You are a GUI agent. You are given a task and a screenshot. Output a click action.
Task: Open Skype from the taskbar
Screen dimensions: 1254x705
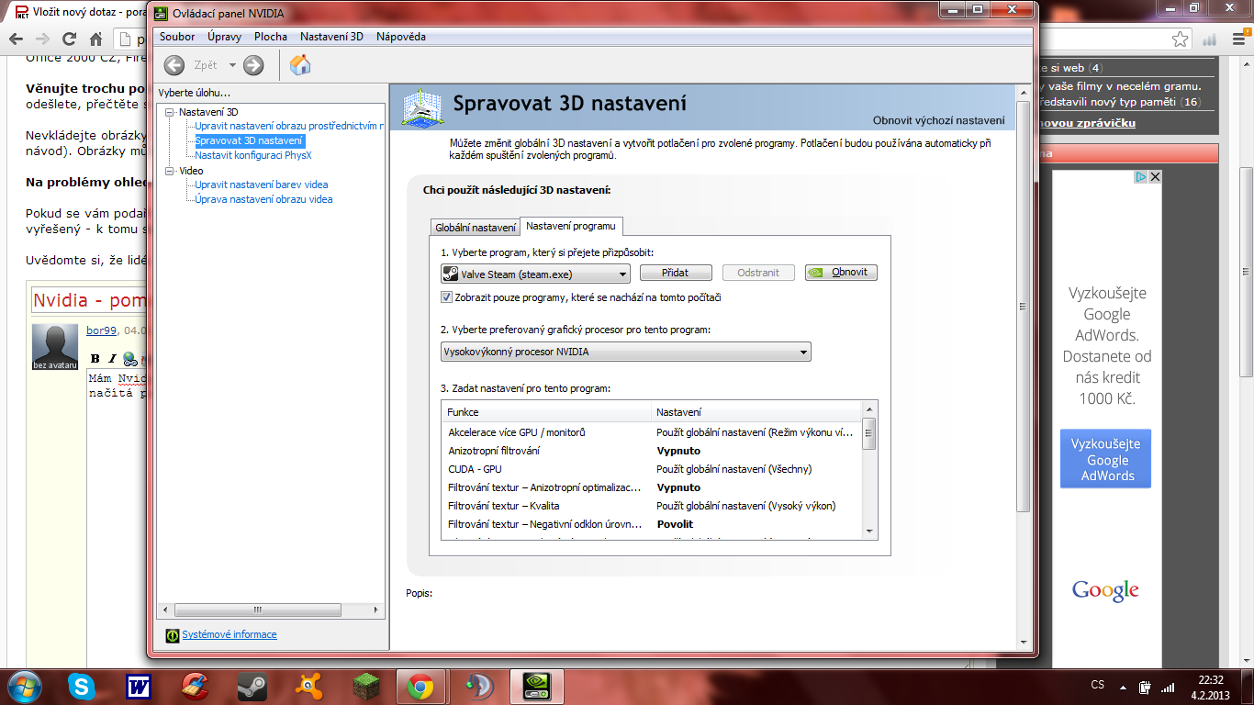pyautogui.click(x=82, y=687)
